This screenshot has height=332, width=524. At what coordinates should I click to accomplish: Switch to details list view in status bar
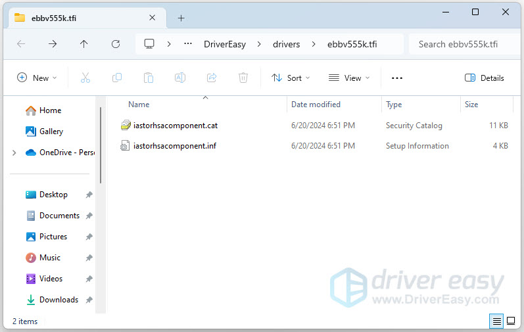[497, 321]
